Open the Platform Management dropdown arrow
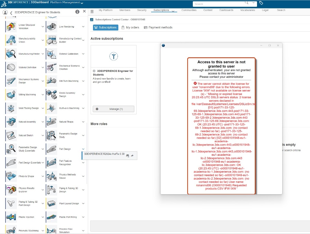This screenshot has width=310, height=234. [82, 3]
